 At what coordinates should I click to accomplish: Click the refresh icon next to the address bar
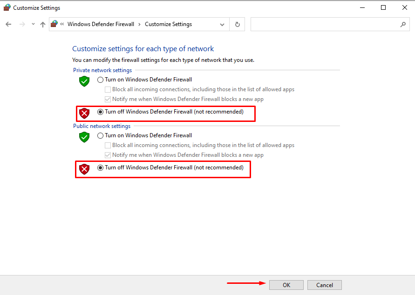click(237, 24)
